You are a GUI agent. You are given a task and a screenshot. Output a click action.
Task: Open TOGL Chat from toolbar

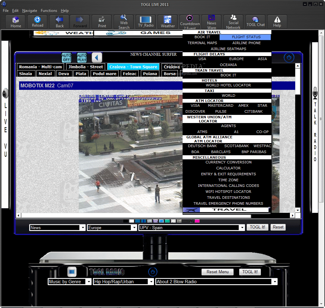coord(255,22)
